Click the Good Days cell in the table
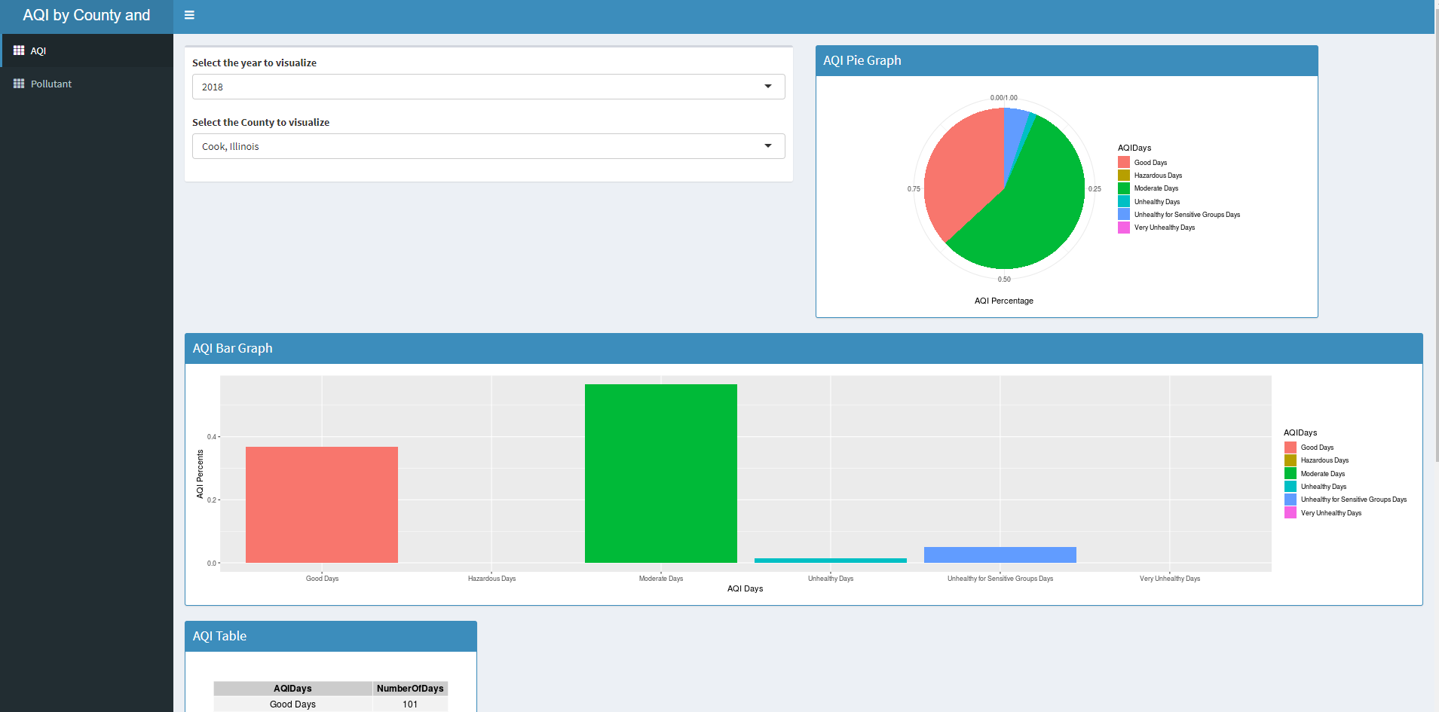 pos(292,704)
